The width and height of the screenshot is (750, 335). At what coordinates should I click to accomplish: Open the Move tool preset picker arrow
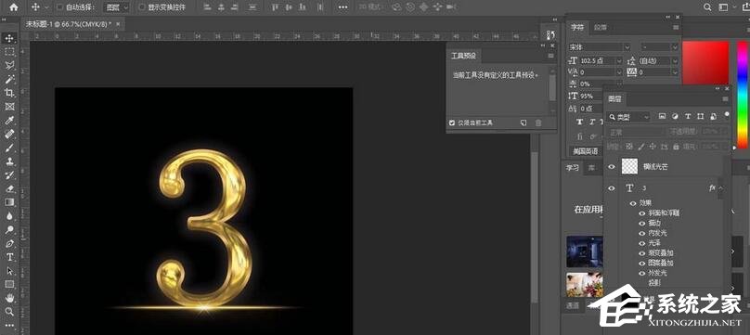(46, 7)
